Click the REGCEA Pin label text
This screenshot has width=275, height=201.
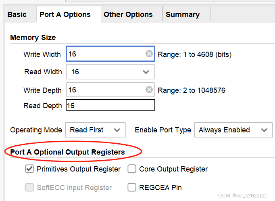pos(160,187)
